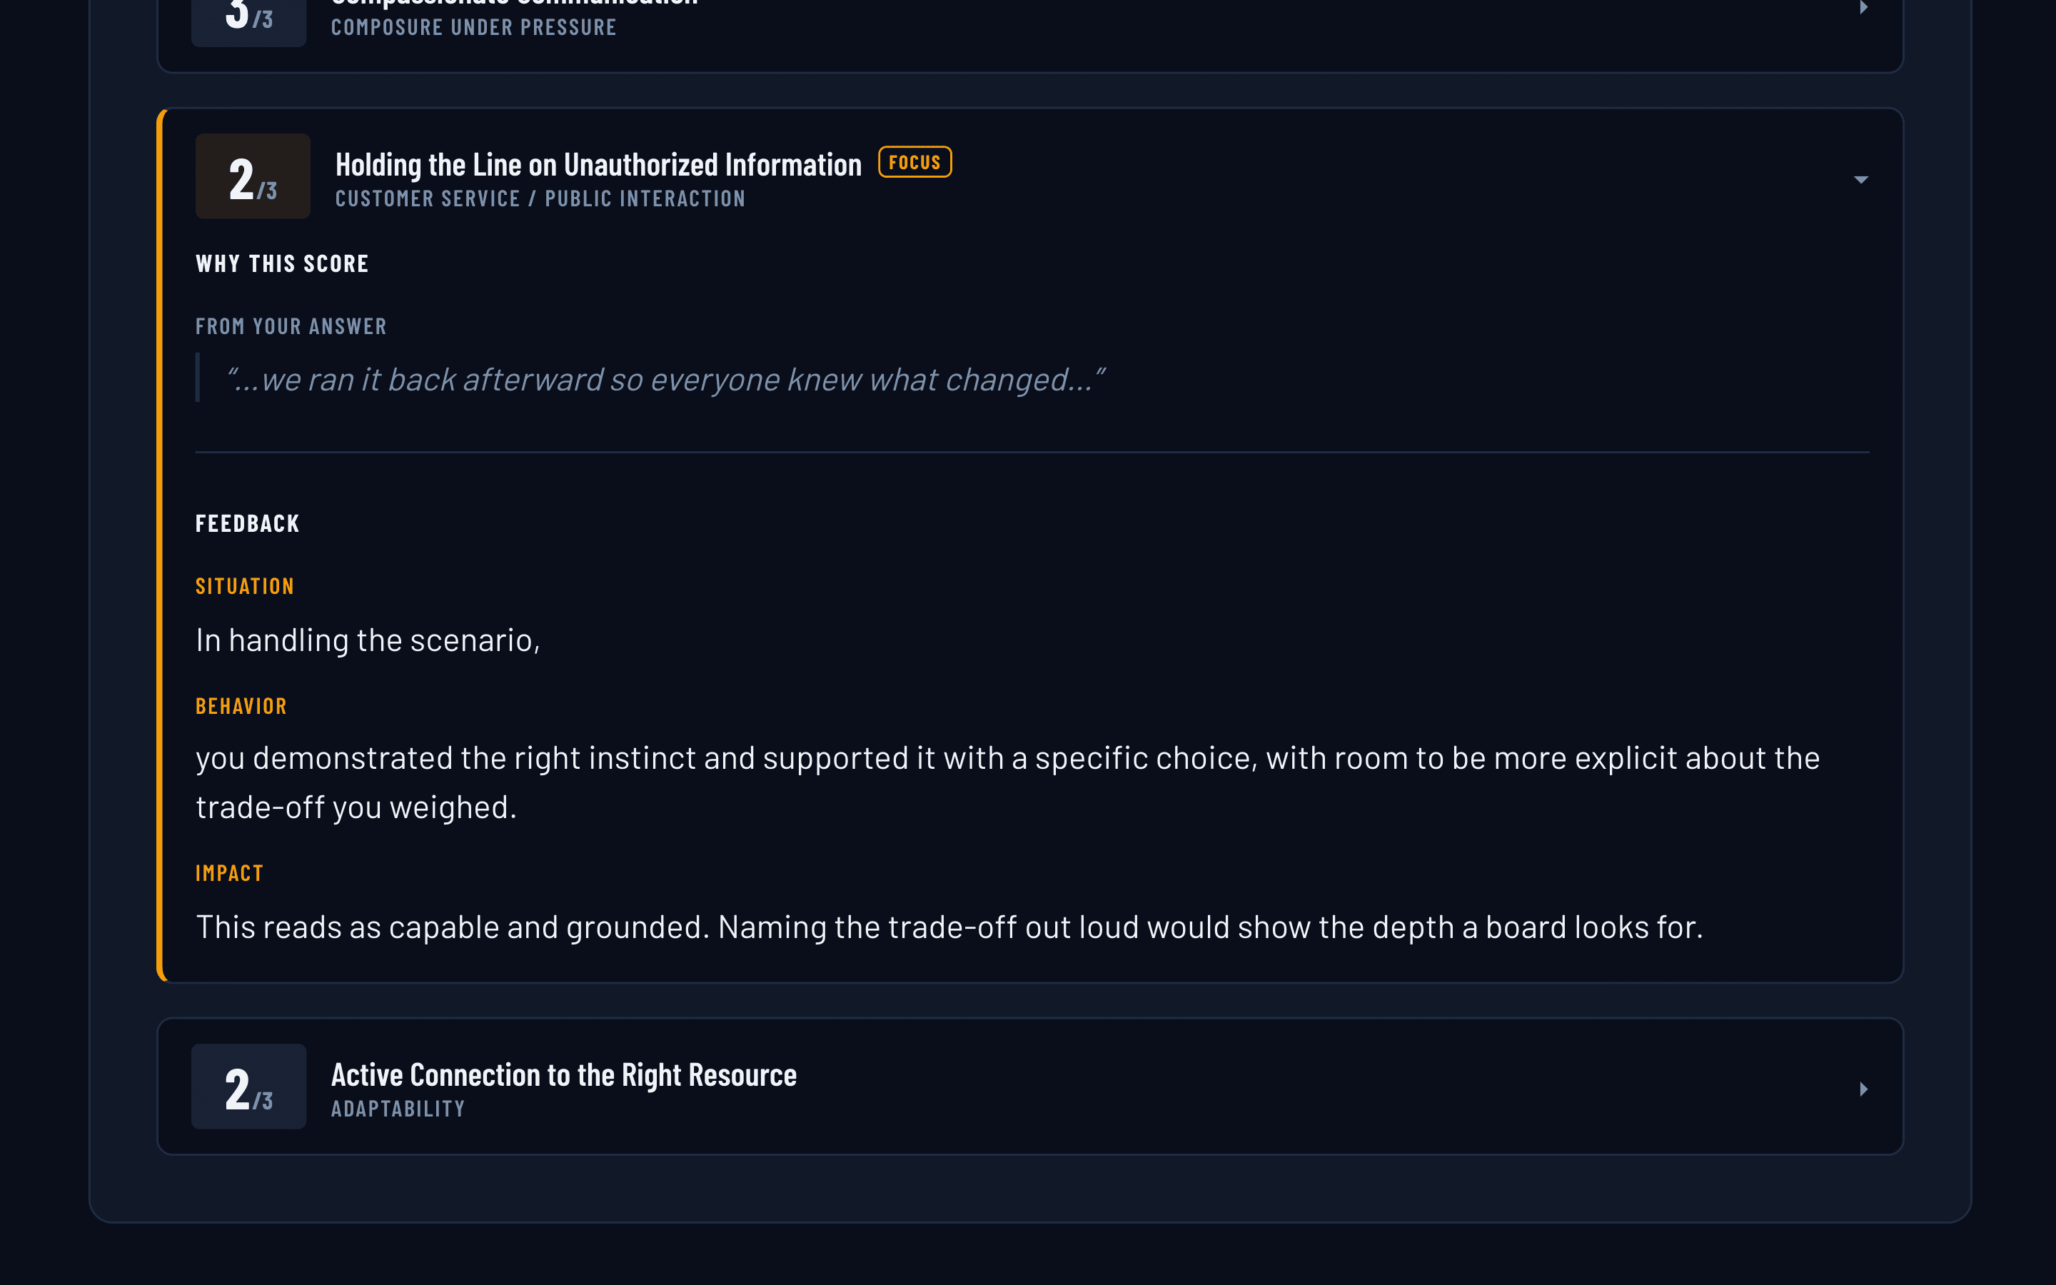
Task: Click the Active Connection to the Right Resource title
Action: tap(563, 1075)
